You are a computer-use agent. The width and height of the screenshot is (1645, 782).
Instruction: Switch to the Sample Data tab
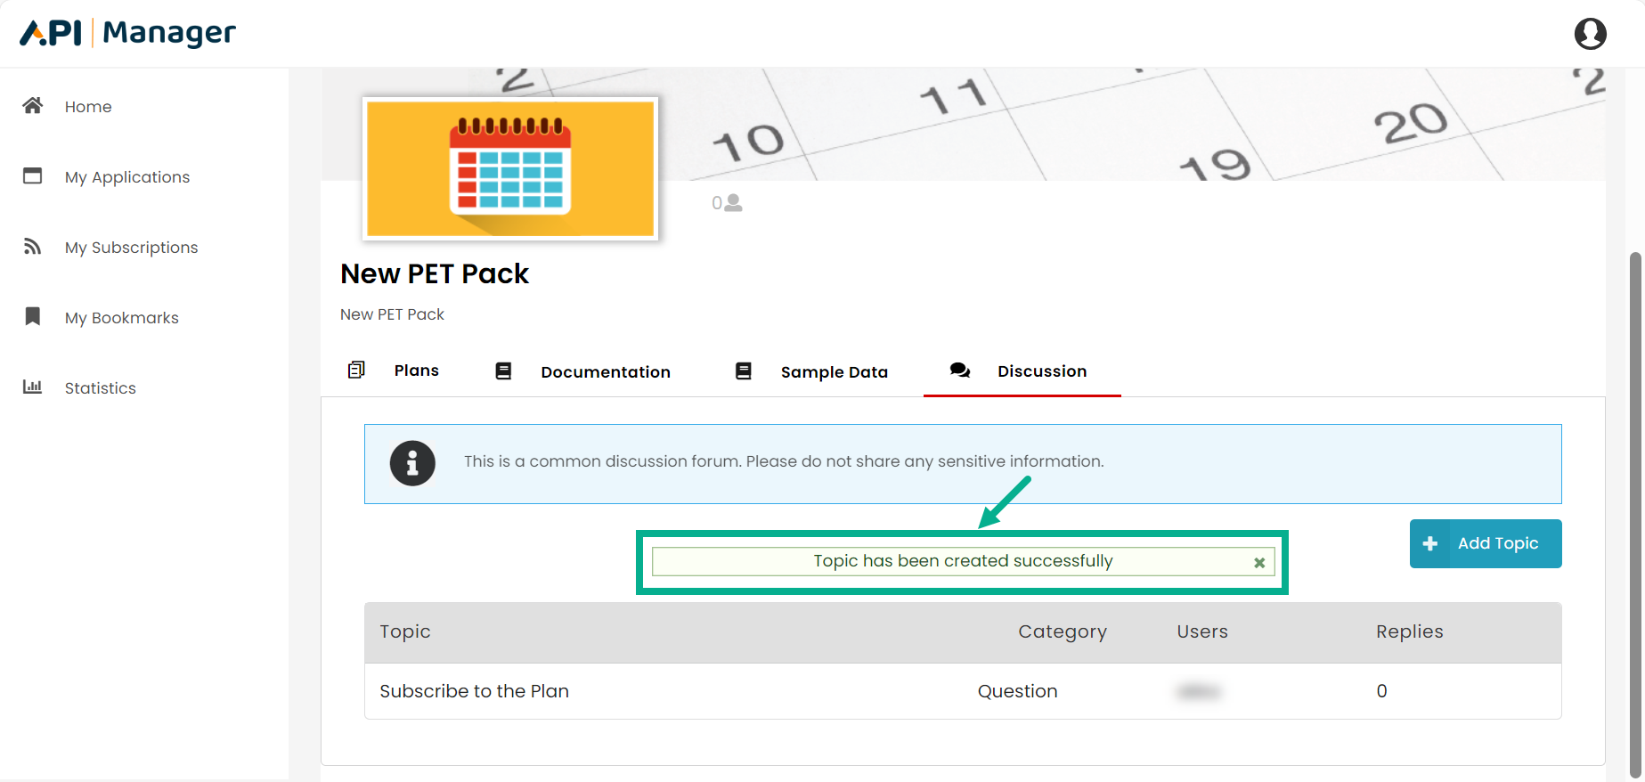(834, 372)
